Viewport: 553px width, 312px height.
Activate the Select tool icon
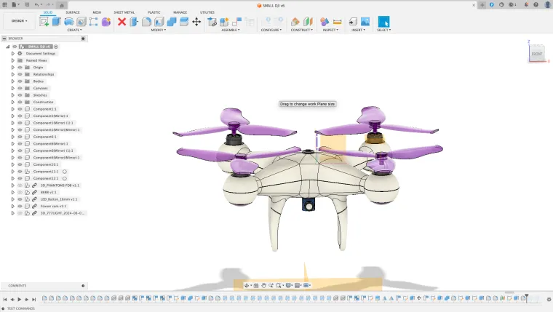click(x=383, y=22)
